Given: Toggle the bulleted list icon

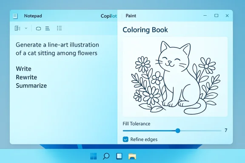Looking at the screenshot, I should point(60,28).
